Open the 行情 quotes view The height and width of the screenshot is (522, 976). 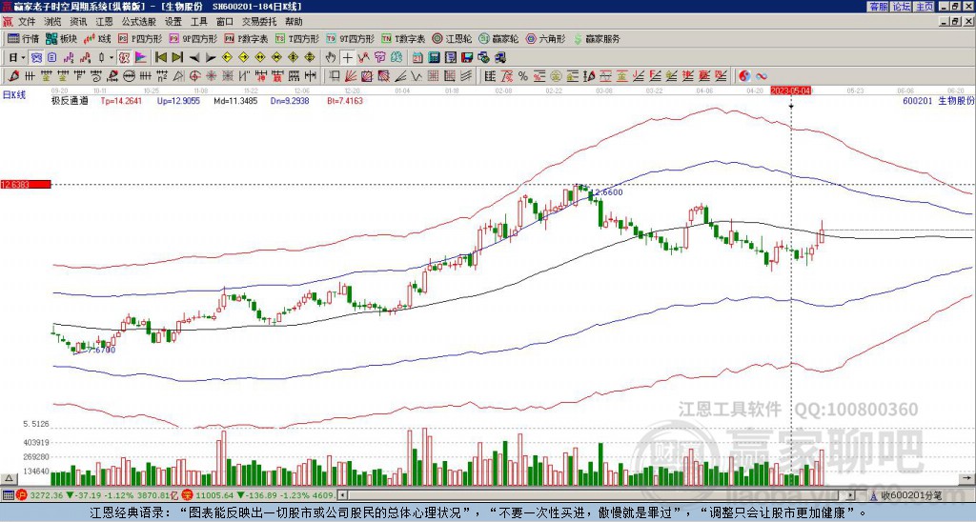(x=23, y=38)
